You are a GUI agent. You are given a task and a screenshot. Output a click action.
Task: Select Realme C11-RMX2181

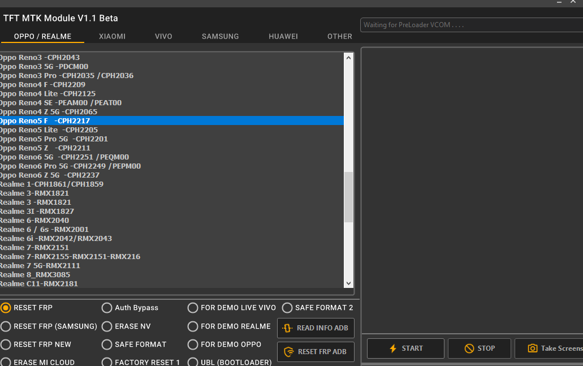(172, 284)
